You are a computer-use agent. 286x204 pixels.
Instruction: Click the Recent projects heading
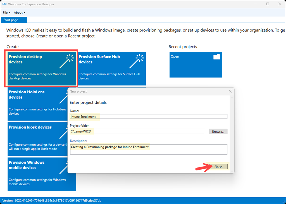[183, 47]
